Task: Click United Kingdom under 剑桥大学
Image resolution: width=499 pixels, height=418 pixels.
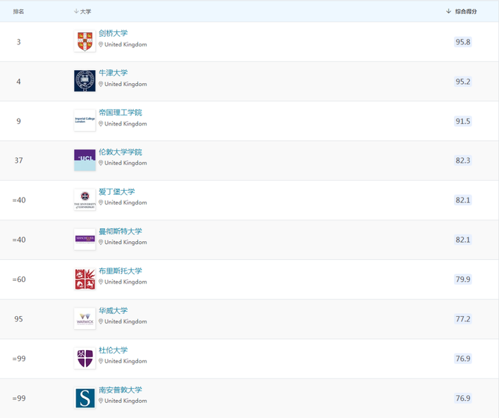Action: click(125, 44)
